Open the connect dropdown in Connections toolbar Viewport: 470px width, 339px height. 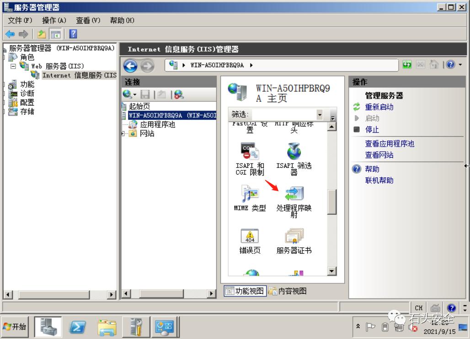pyautogui.click(x=135, y=95)
